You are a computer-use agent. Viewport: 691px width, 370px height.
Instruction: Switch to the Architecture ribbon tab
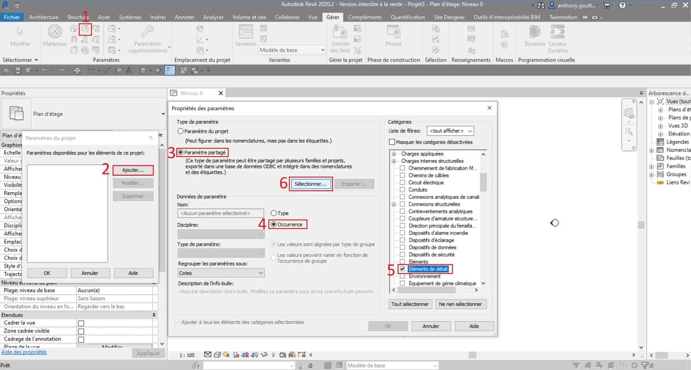point(44,17)
